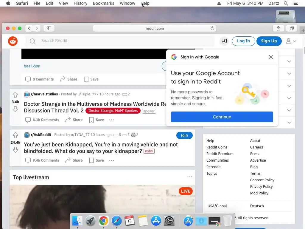Open the History menu
This screenshot has height=229, width=305.
tap(80, 3)
